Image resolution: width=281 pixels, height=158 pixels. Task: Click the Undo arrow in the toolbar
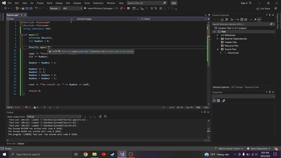point(36,8)
